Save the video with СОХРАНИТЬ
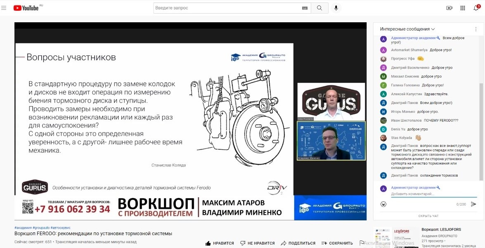 coord(337,243)
